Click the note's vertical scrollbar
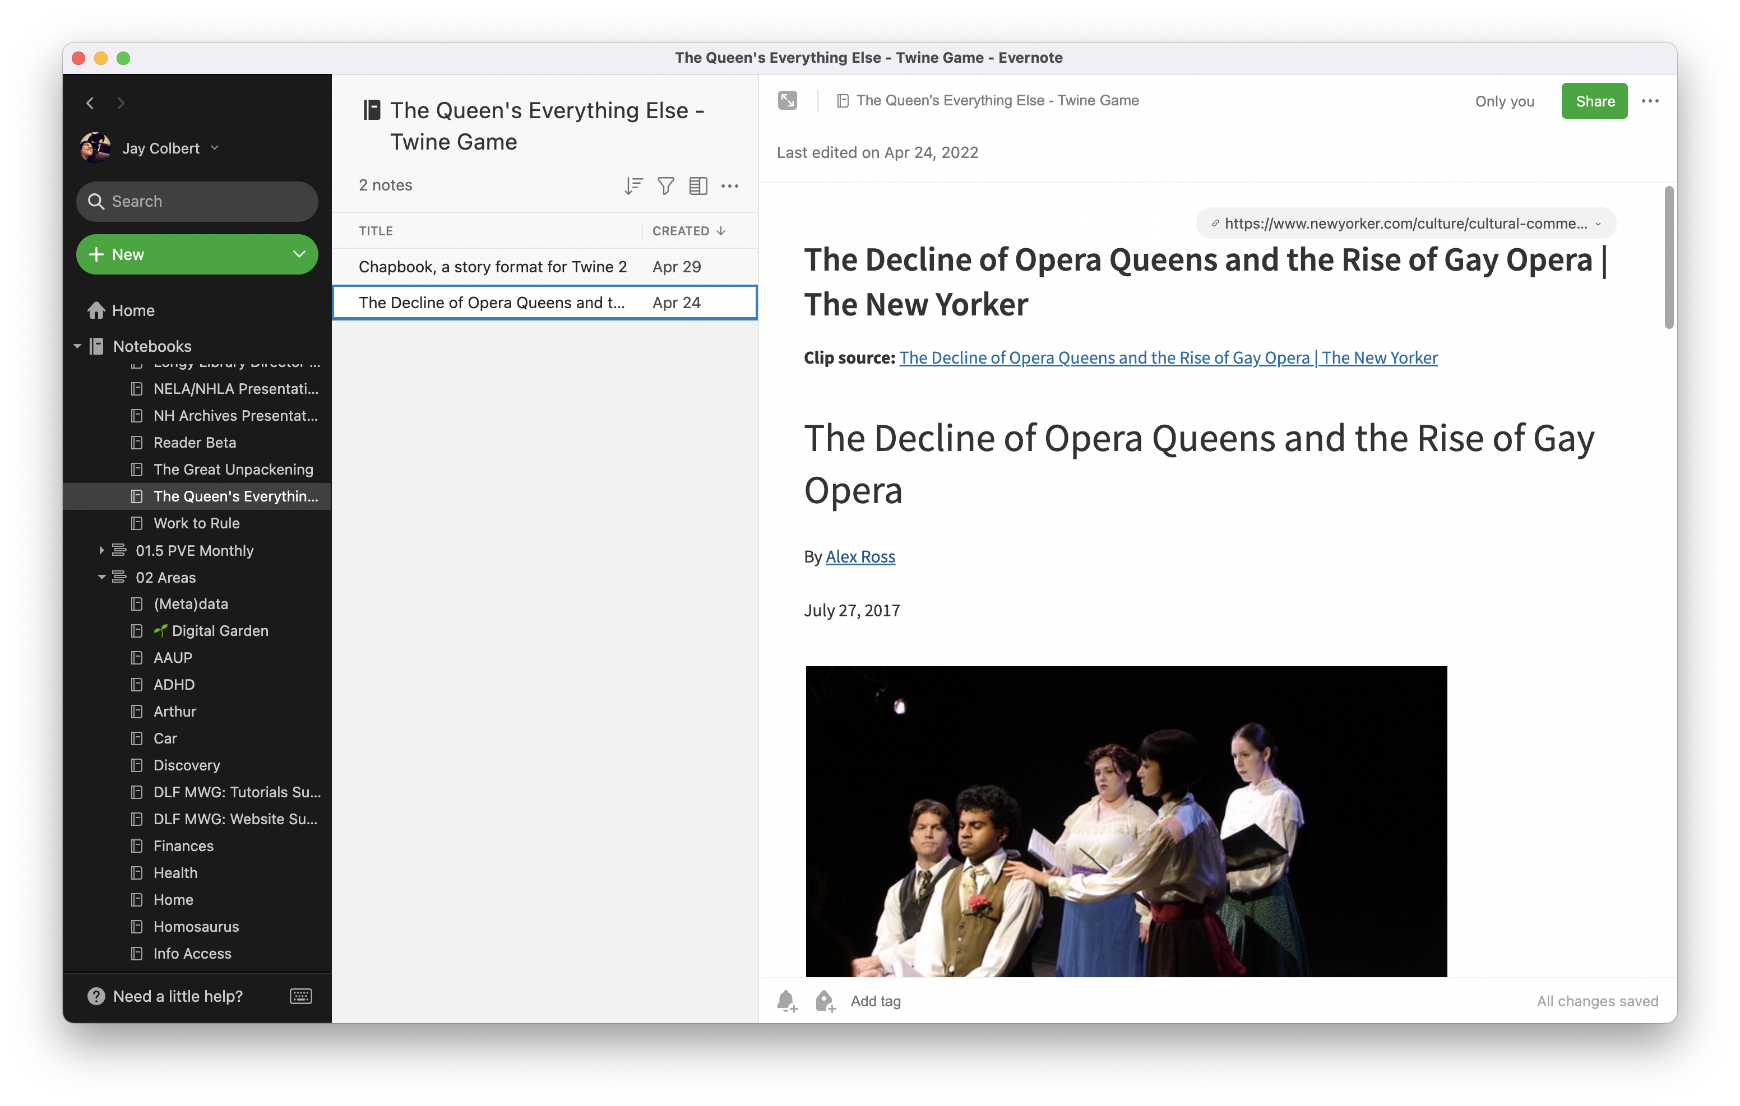Viewport: 1740px width, 1106px height. point(1668,258)
